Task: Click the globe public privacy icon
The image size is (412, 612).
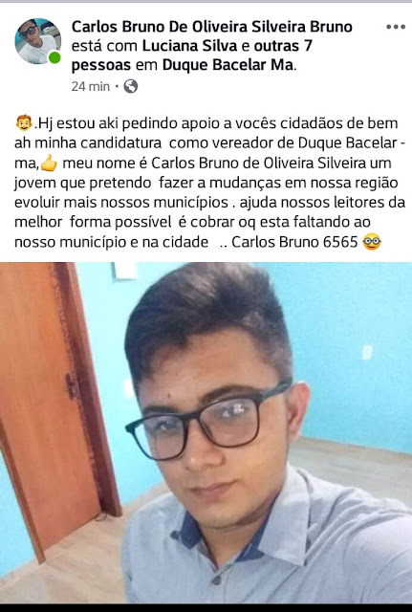Action: pos(131,86)
